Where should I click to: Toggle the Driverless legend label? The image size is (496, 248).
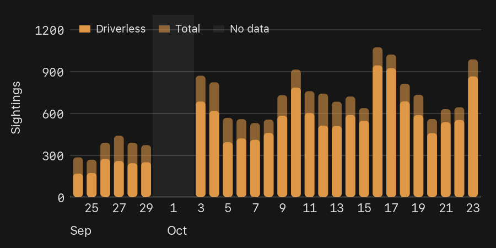pyautogui.click(x=121, y=29)
